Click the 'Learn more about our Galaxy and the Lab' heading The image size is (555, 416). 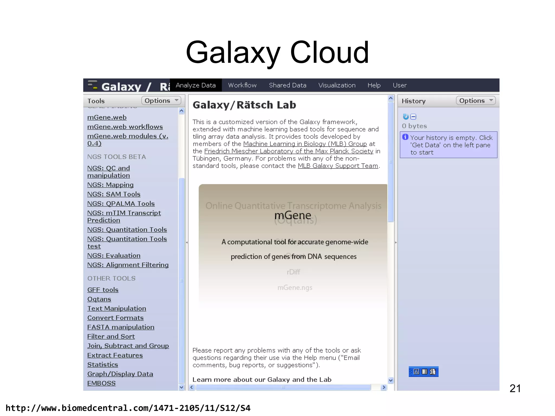click(262, 379)
